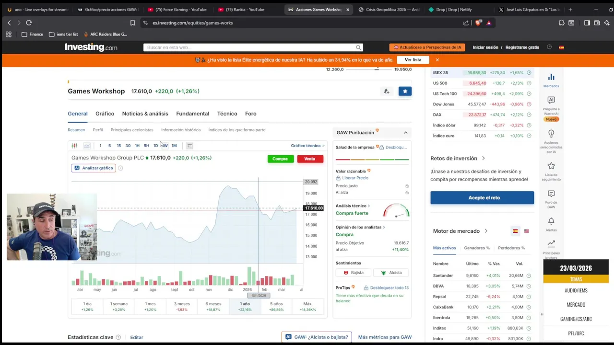This screenshot has width=614, height=345.
Task: Select the 1 semana period
Action: tap(118, 306)
